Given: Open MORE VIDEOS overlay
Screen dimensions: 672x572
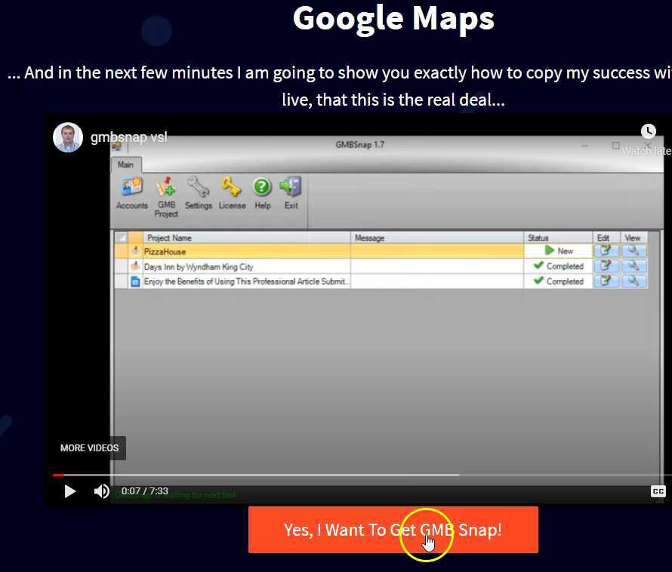Looking at the screenshot, I should click(89, 447).
